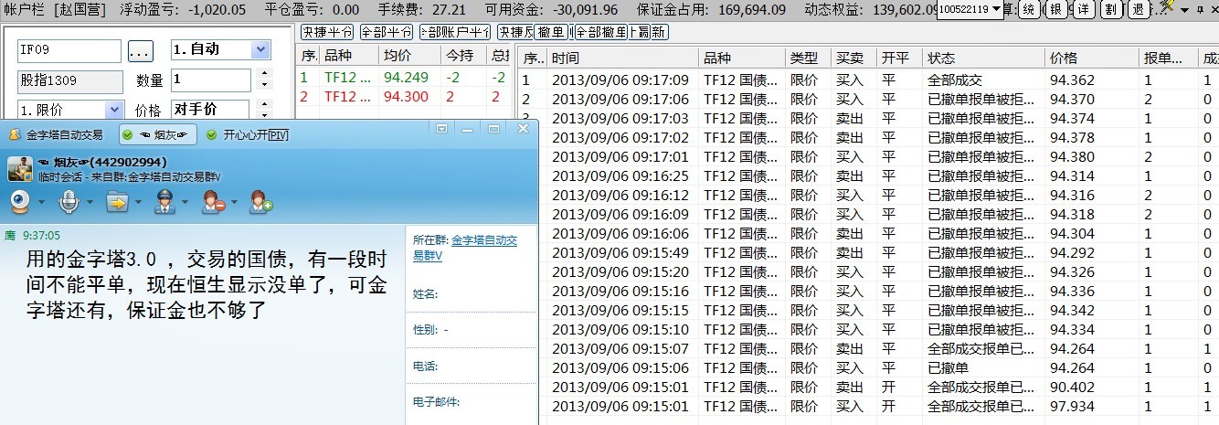The height and width of the screenshot is (425, 1219).
Task: Increase price with the up stepper arrow
Action: click(263, 104)
